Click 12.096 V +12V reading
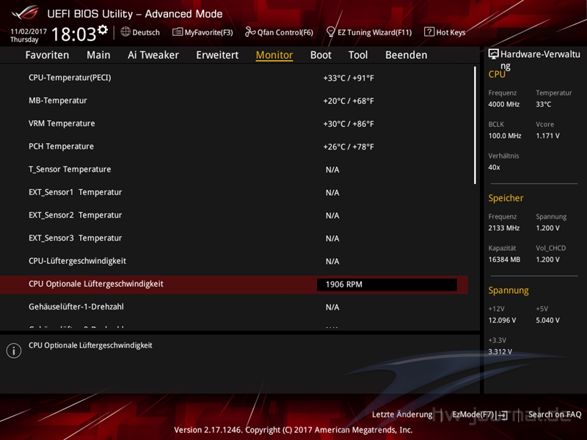This screenshot has height=440, width=587. (x=502, y=320)
